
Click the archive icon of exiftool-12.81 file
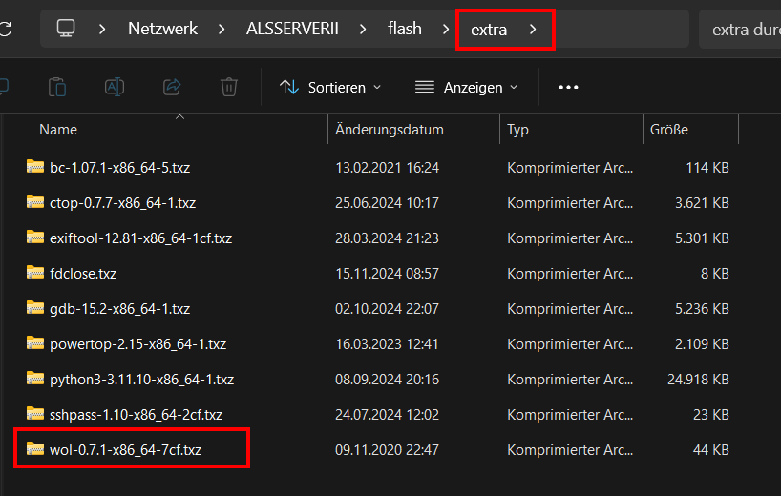point(35,237)
